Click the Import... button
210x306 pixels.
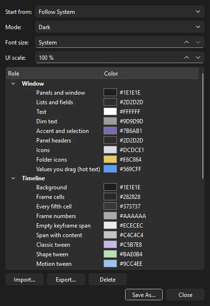pyautogui.click(x=24, y=279)
